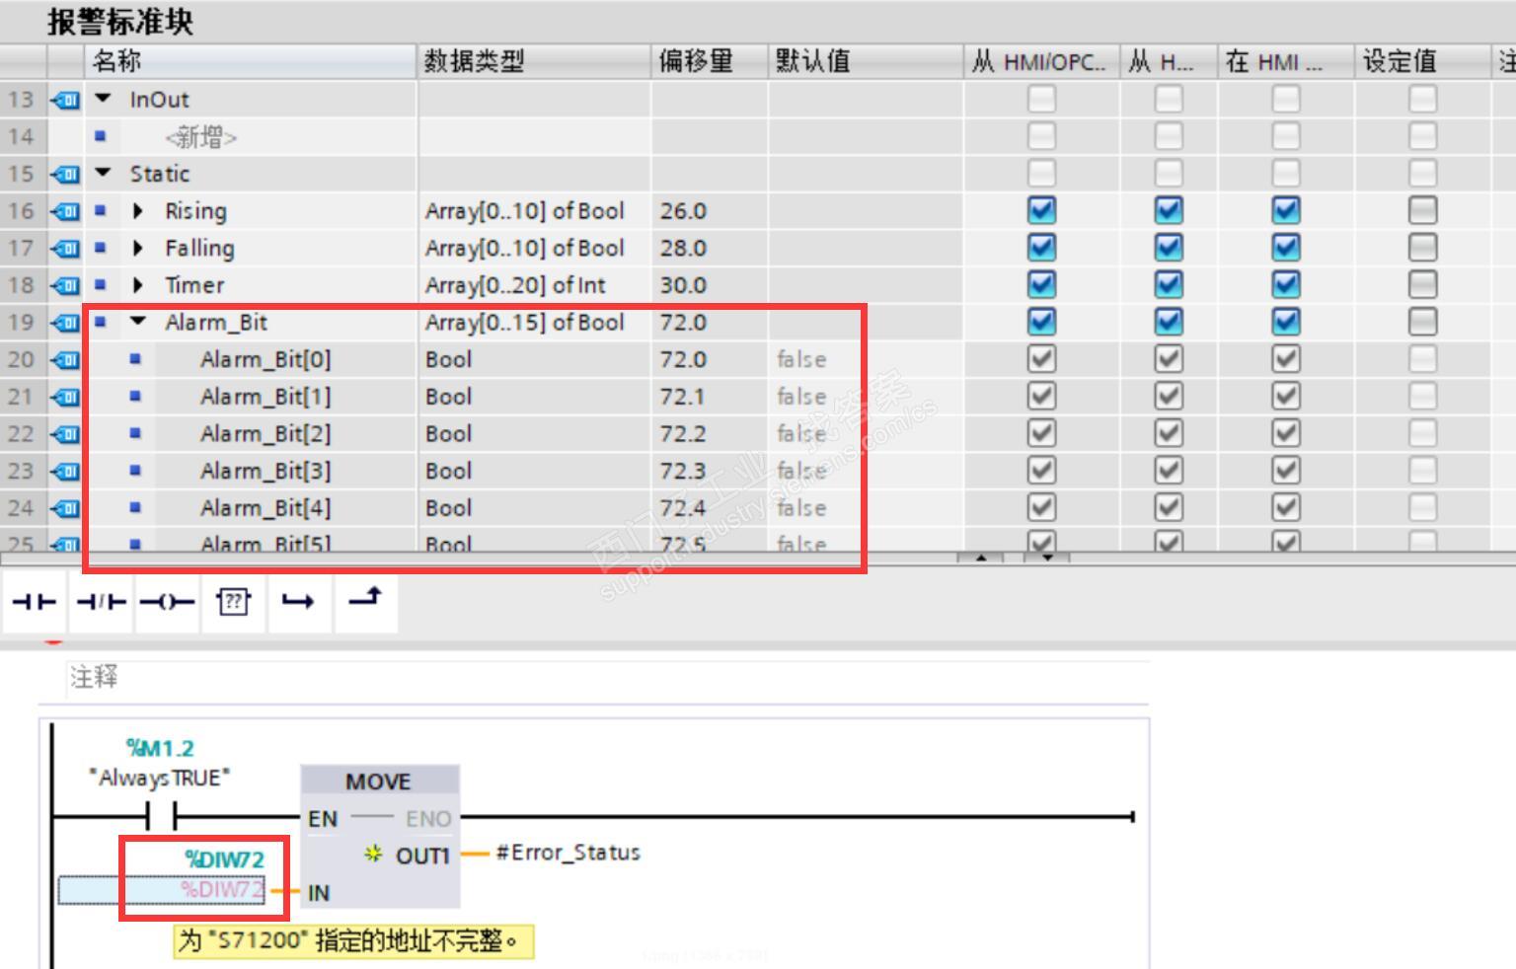Toggle the 在 HMI checkbox for Timer
This screenshot has height=969, width=1516.
click(x=1285, y=284)
